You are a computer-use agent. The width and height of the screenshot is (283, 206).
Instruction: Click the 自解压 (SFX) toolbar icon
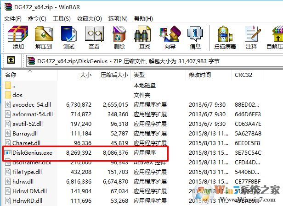click(277, 33)
